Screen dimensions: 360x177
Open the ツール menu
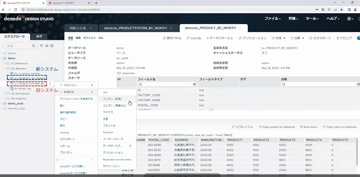[312, 19]
